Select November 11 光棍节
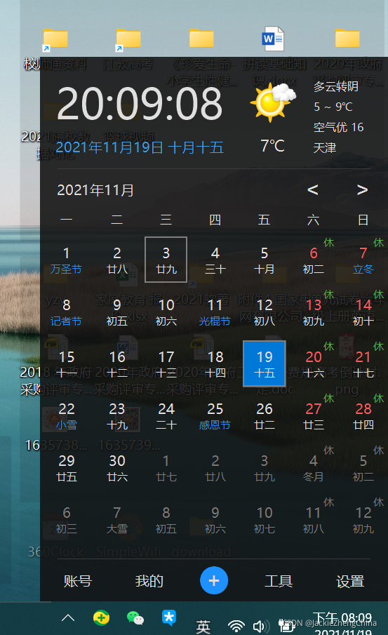The width and height of the screenshot is (388, 635). [215, 312]
